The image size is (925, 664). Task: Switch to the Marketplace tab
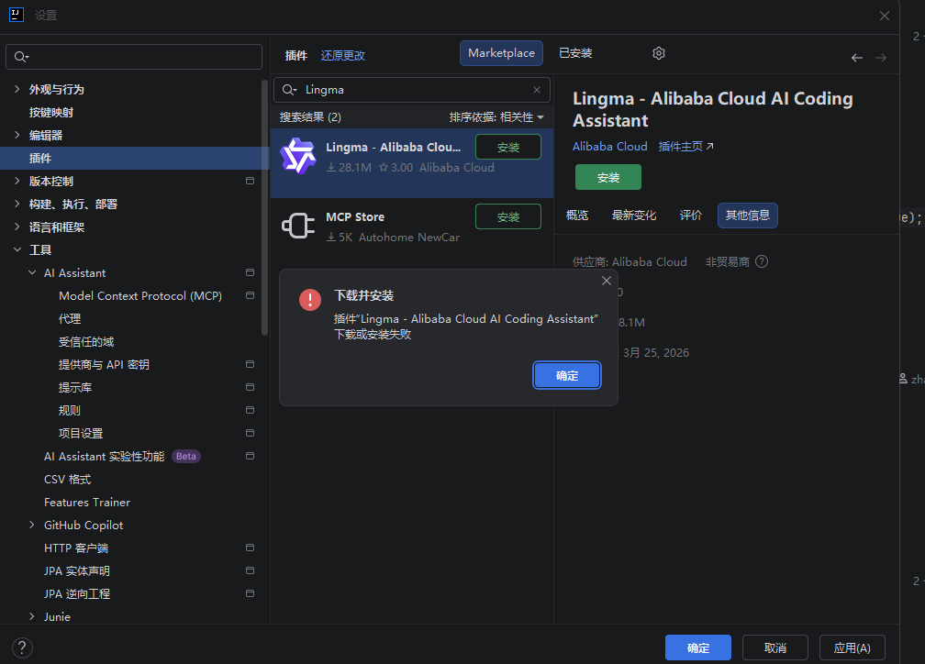[x=501, y=53]
